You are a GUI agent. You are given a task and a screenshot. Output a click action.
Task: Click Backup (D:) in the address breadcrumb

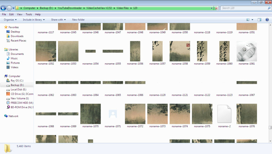(x=46, y=8)
